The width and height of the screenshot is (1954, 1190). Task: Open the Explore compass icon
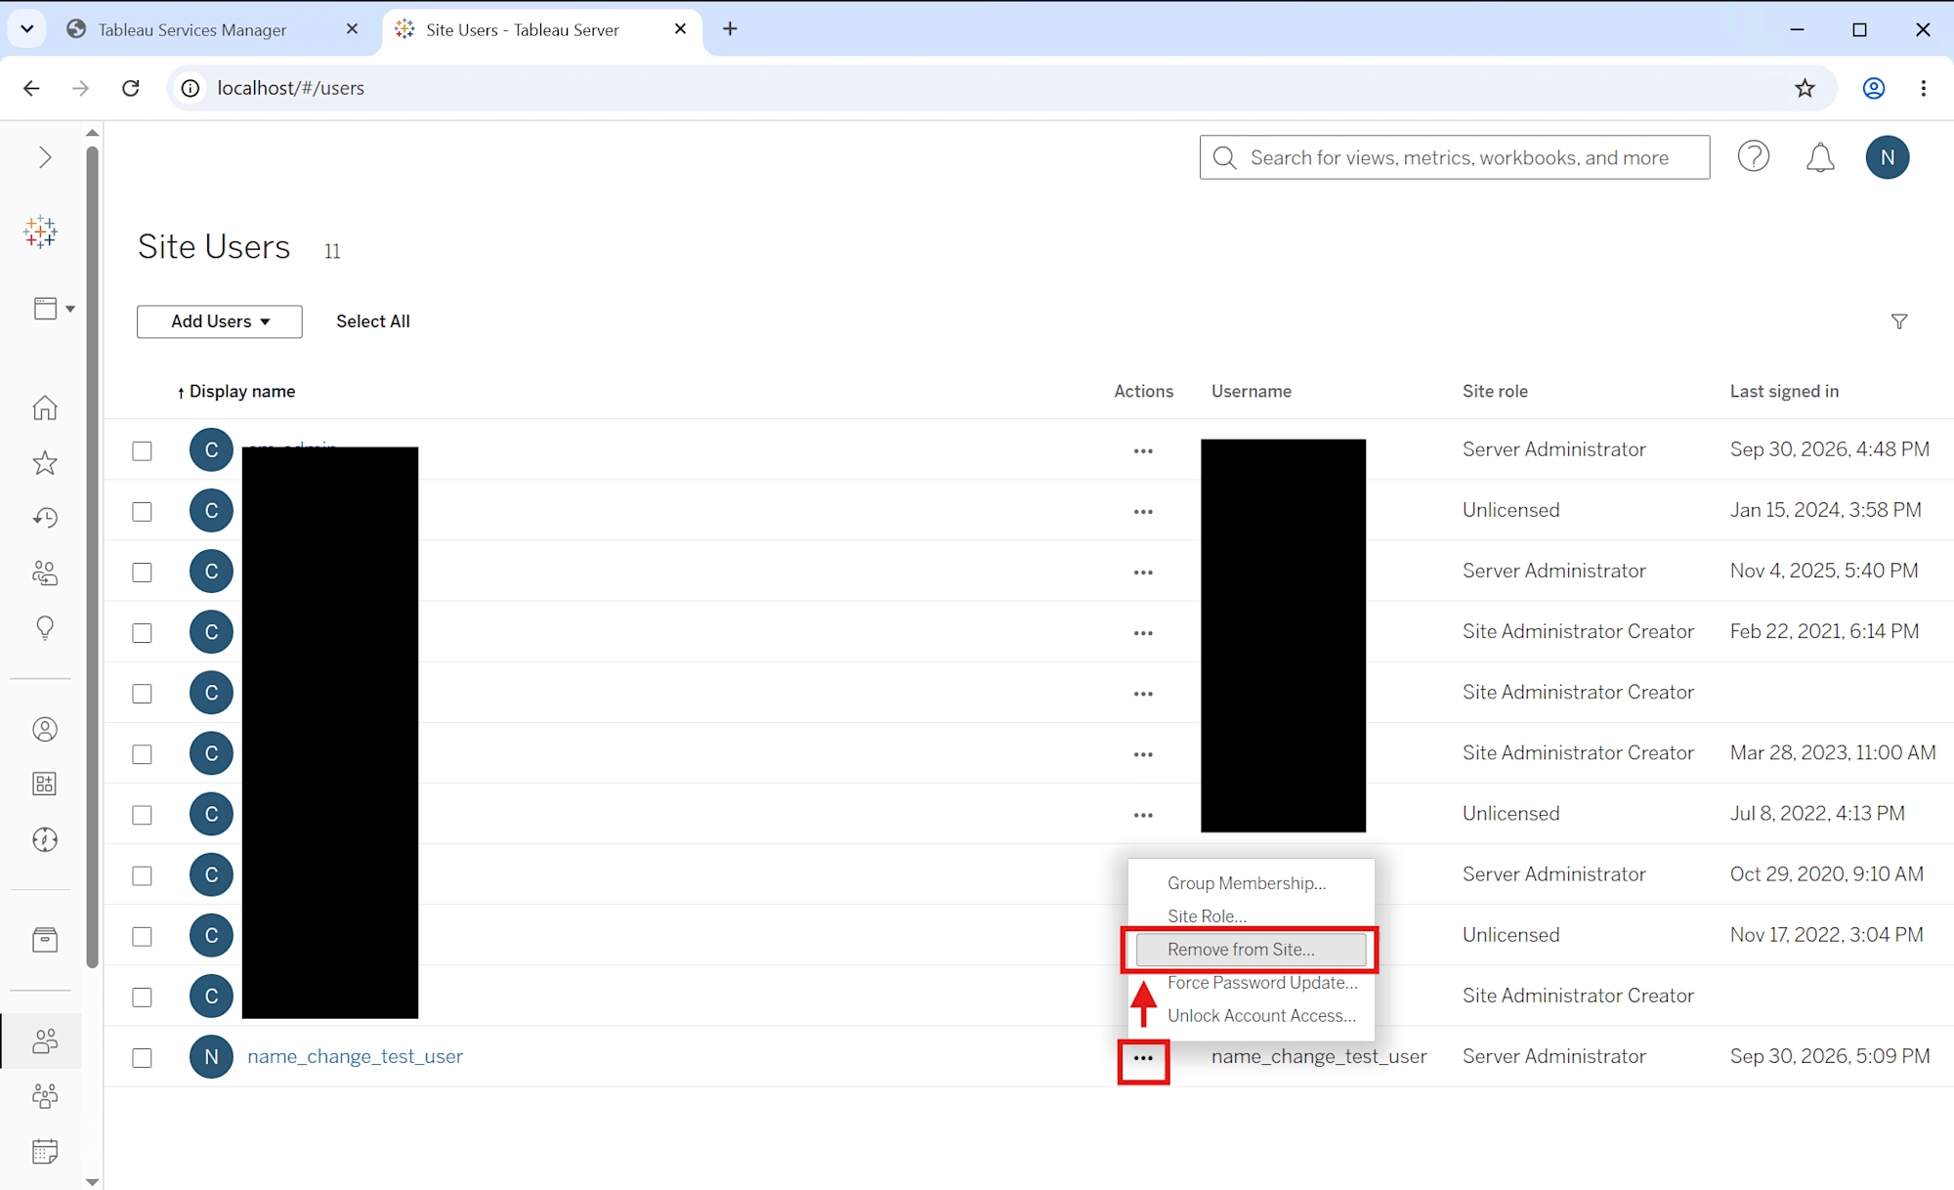(x=45, y=839)
